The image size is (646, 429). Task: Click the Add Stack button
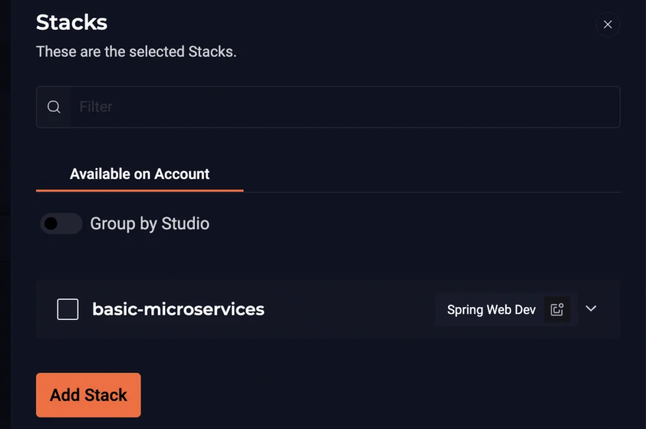coord(88,395)
